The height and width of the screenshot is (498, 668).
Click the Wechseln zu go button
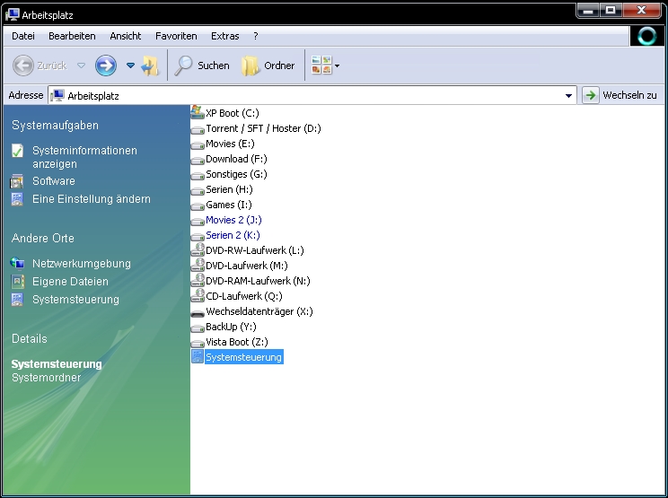click(620, 95)
